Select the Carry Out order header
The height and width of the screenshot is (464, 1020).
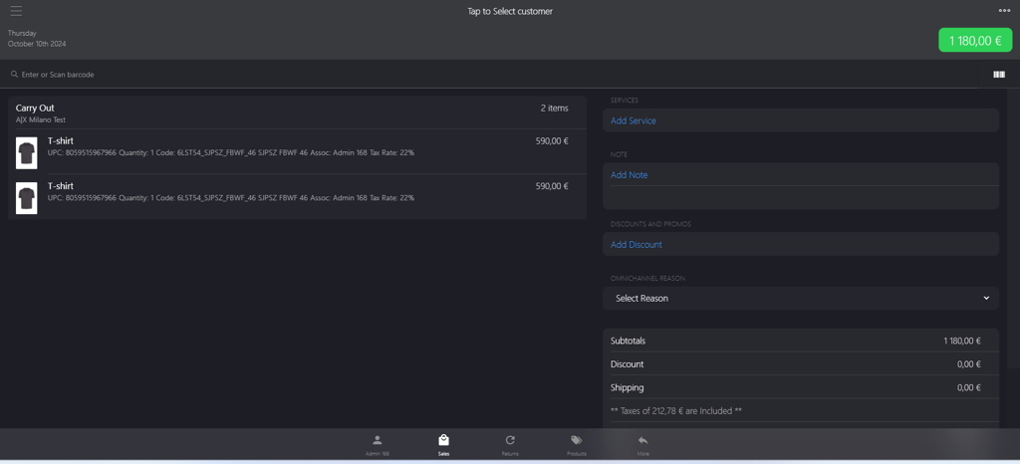coord(297,114)
